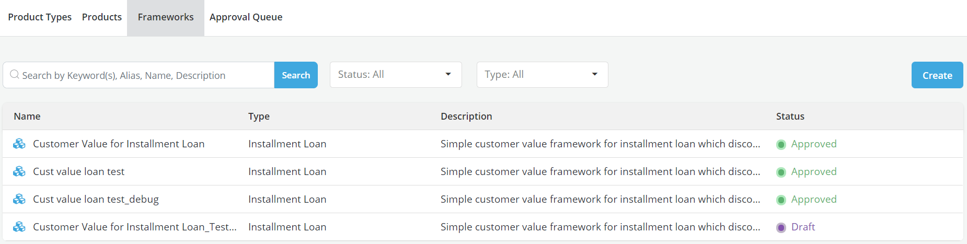Click framework icon next to Cust value loan test_debug
This screenshot has width=967, height=244.
[19, 199]
